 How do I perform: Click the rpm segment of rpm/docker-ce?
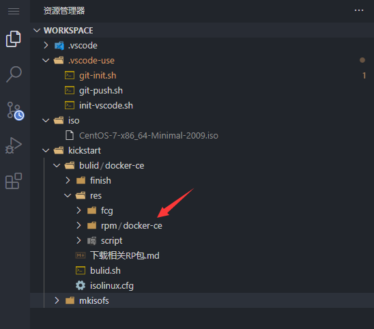coord(109,226)
